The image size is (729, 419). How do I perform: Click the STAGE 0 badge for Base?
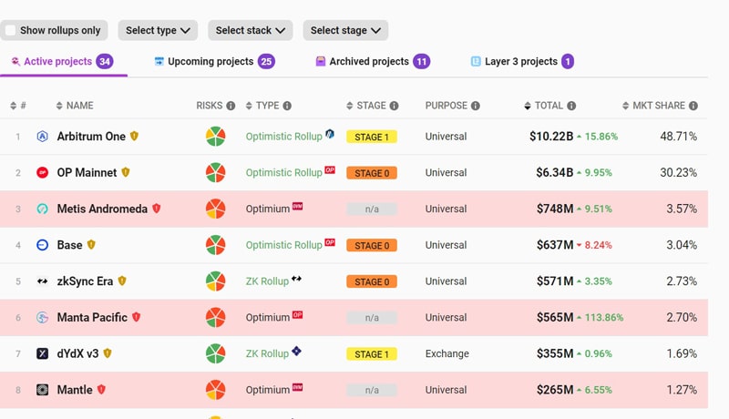(x=372, y=246)
